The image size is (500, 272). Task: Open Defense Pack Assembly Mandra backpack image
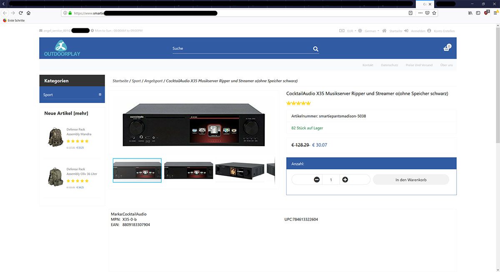55,138
